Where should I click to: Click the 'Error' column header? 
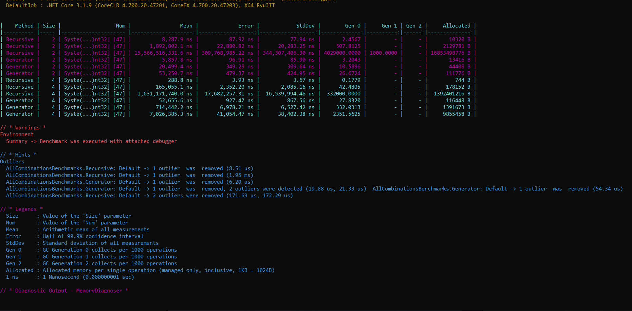pyautogui.click(x=246, y=26)
